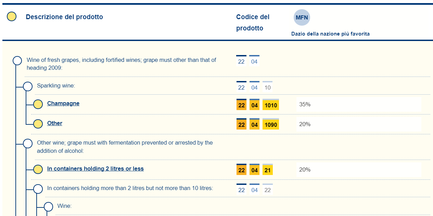Click the 35% duty rate for Champagne
The width and height of the screenshot is (433, 216).
pyautogui.click(x=305, y=104)
